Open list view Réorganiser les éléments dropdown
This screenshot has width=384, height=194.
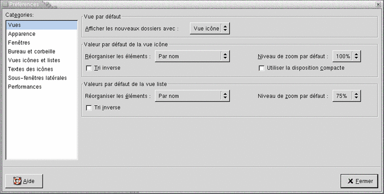[x=192, y=96]
